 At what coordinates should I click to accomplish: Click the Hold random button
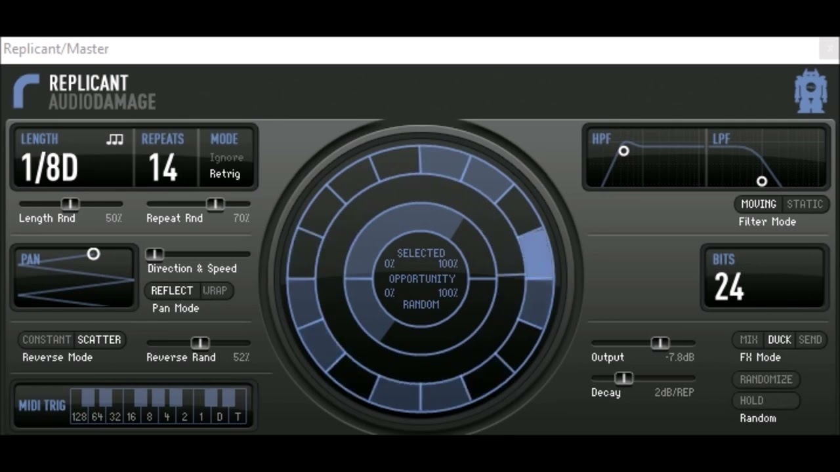[766, 401]
